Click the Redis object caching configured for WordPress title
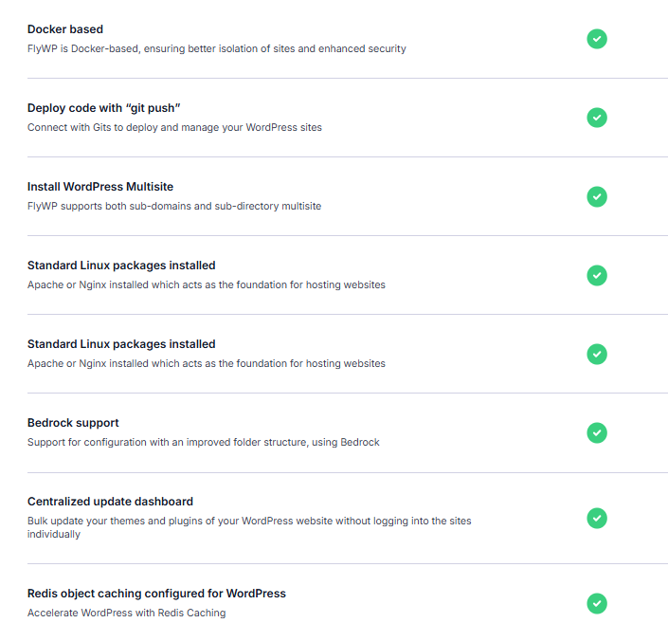This screenshot has width=668, height=641. [156, 594]
